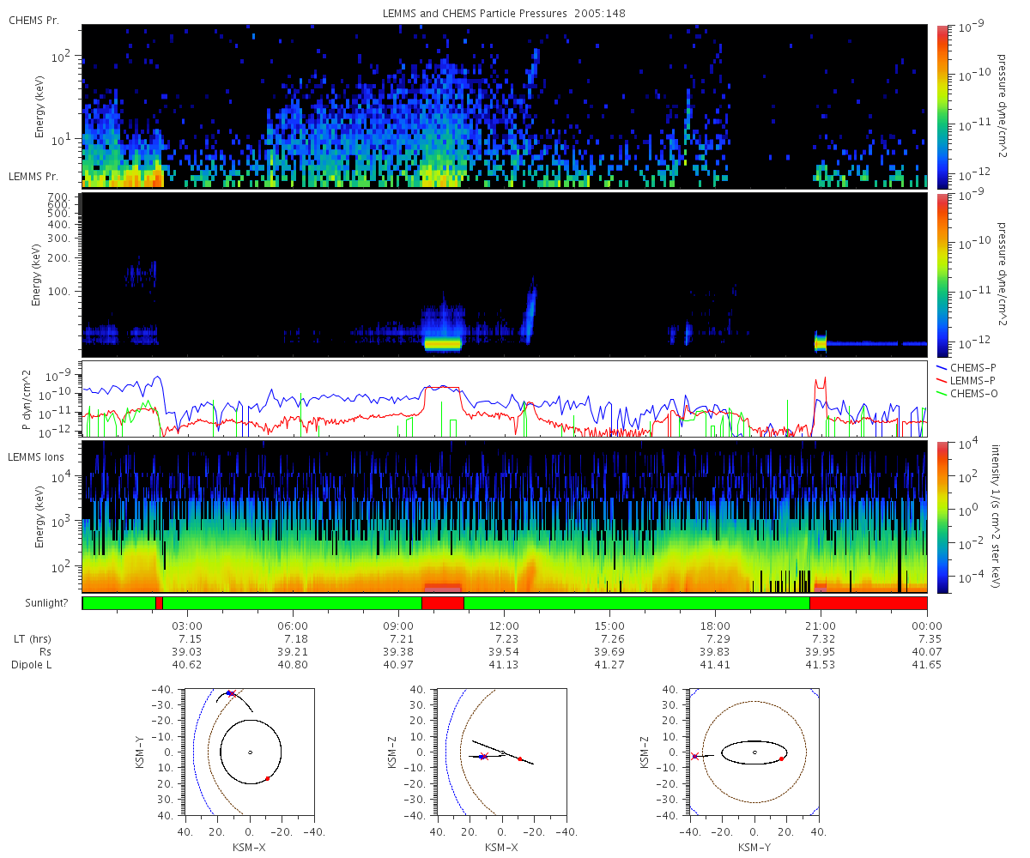Click the red Sunlight segment between 09:00 and 12:00
The width and height of the screenshot is (1030, 858).
[443, 603]
